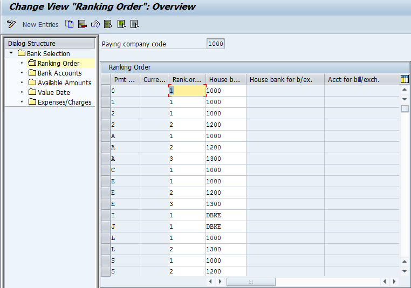Click the Display/Change toggle pencil icon
The height and width of the screenshot is (288, 411).
[x=11, y=24]
